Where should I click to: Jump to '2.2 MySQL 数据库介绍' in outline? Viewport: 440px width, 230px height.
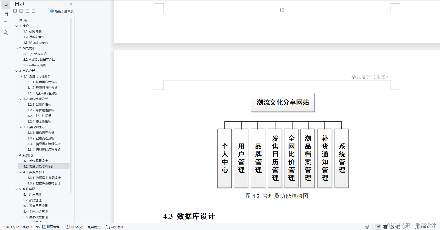[x=39, y=59]
